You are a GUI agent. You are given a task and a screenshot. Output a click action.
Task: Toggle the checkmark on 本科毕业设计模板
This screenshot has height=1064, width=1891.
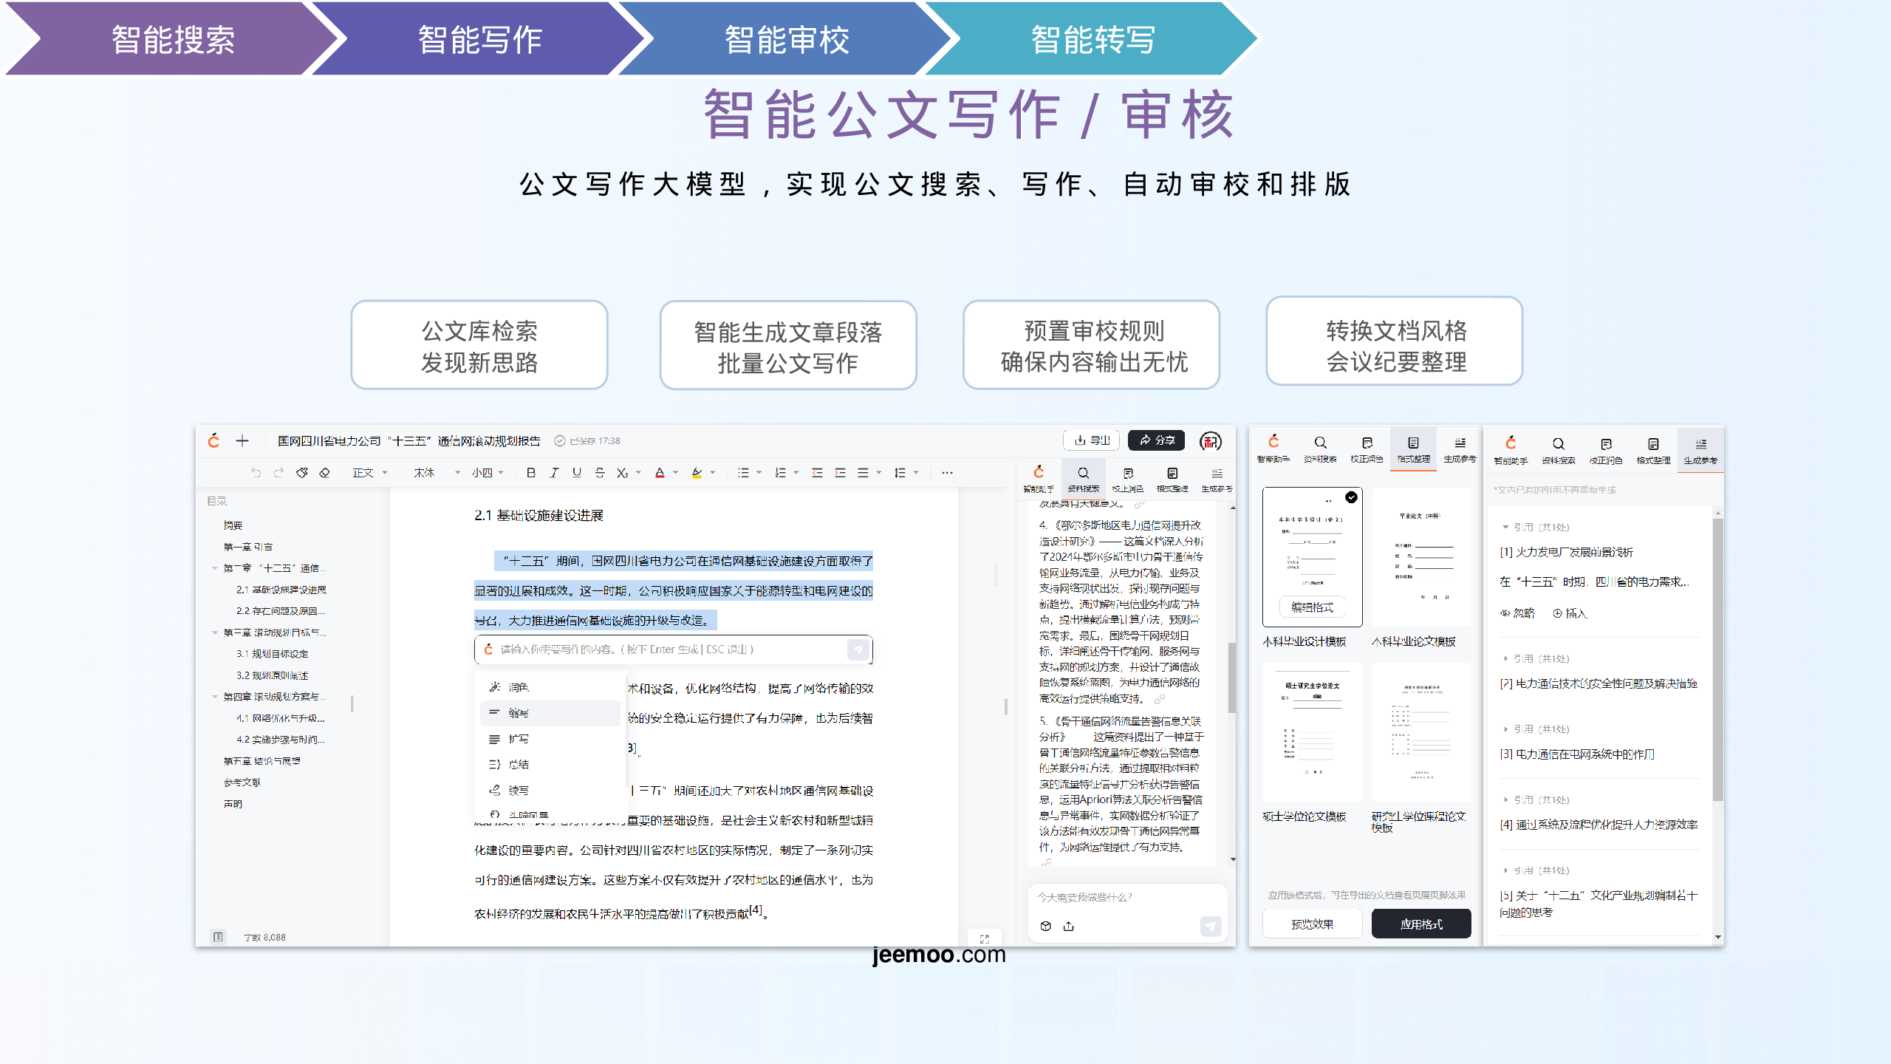tap(1351, 497)
